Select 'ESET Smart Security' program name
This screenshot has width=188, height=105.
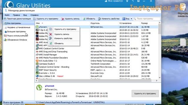click(48, 70)
